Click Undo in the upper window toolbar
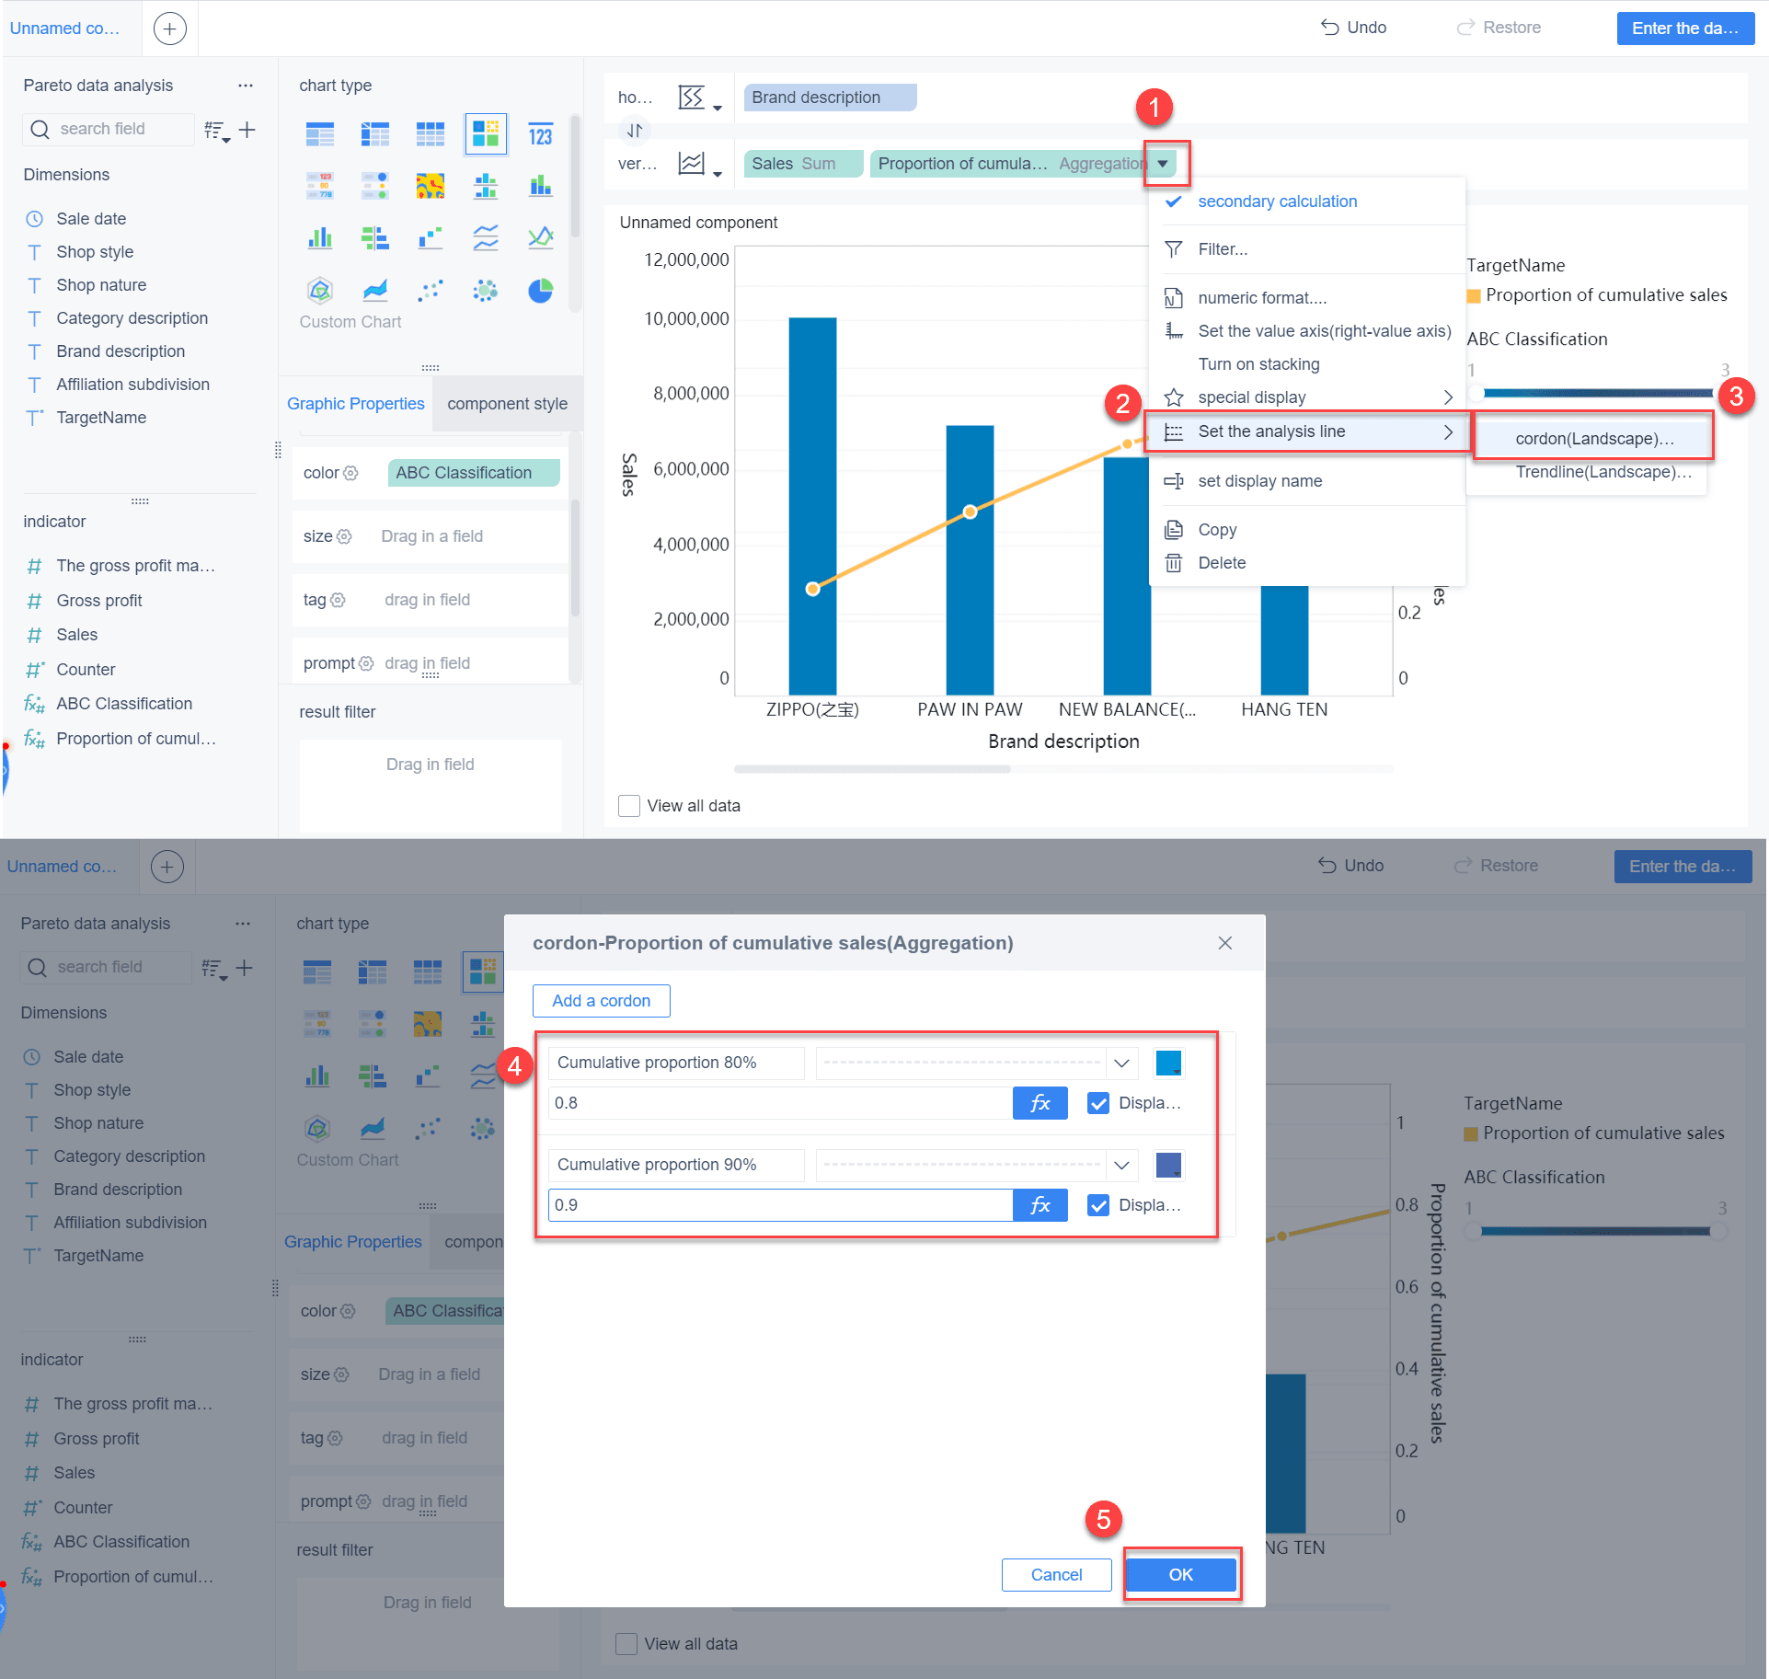The height and width of the screenshot is (1679, 1769). click(x=1353, y=28)
